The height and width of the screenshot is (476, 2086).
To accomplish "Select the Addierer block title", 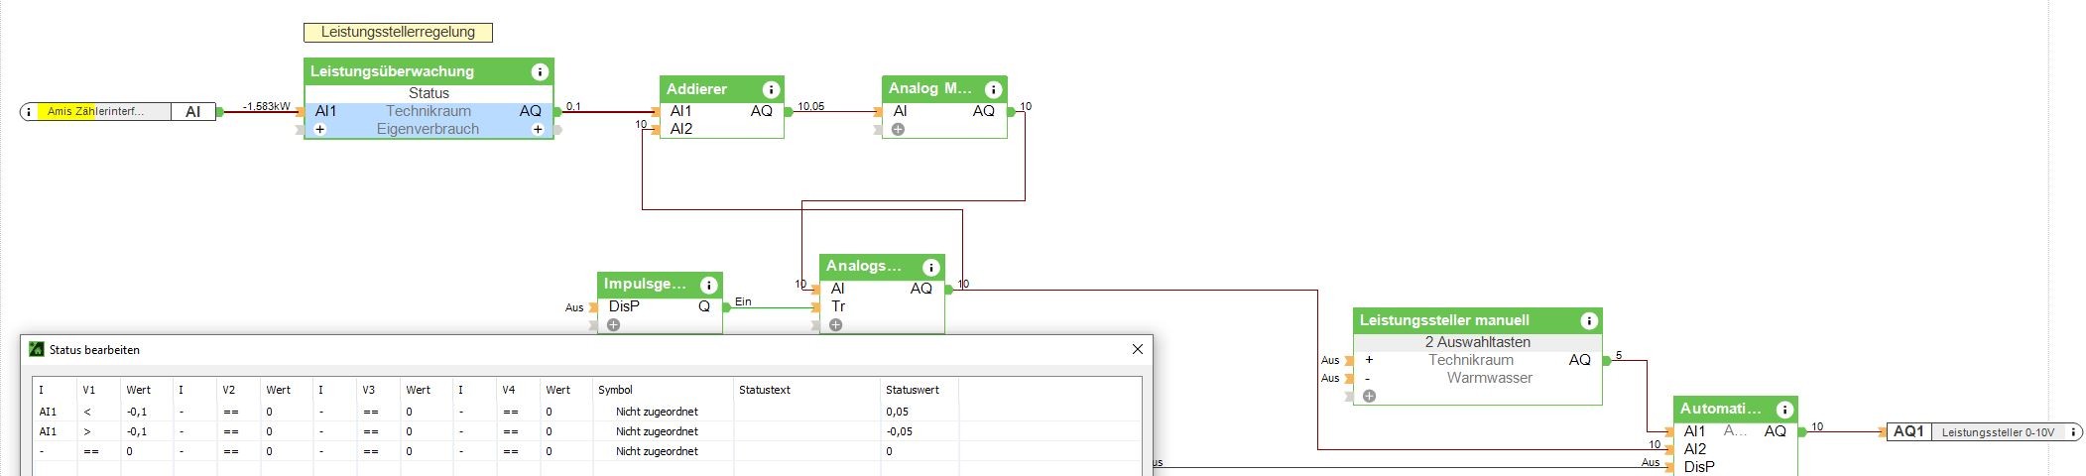I will pos(696,89).
